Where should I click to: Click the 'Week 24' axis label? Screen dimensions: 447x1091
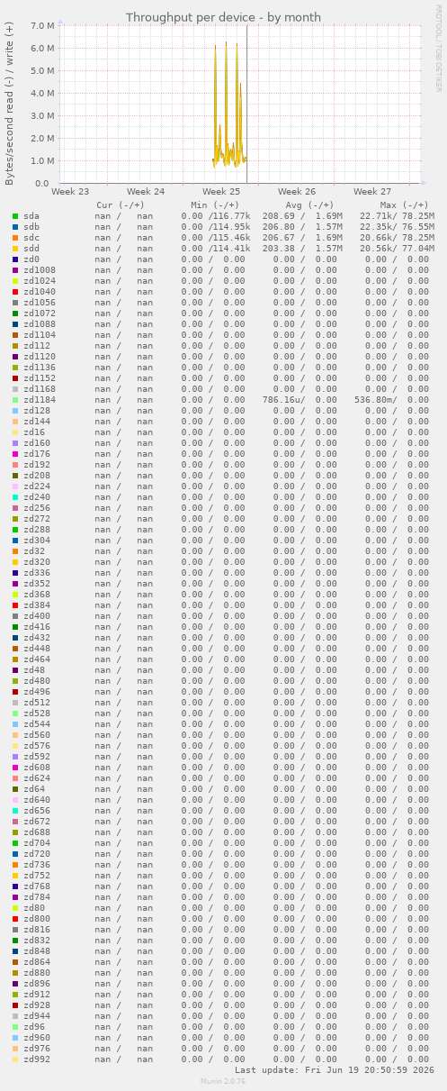[146, 192]
